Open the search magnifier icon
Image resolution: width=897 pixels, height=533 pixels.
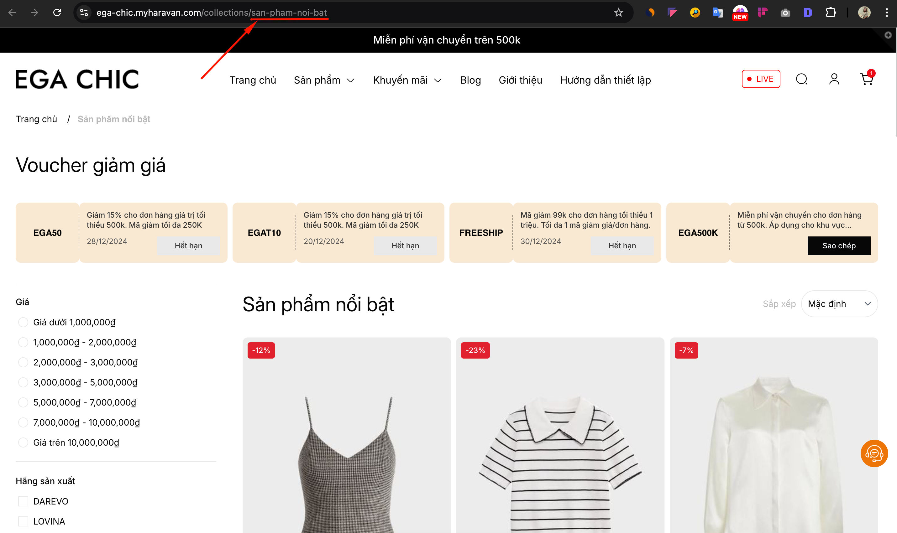[801, 79]
